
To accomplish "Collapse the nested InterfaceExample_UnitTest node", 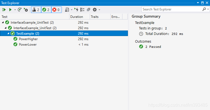I will pyautogui.click(x=5, y=28).
